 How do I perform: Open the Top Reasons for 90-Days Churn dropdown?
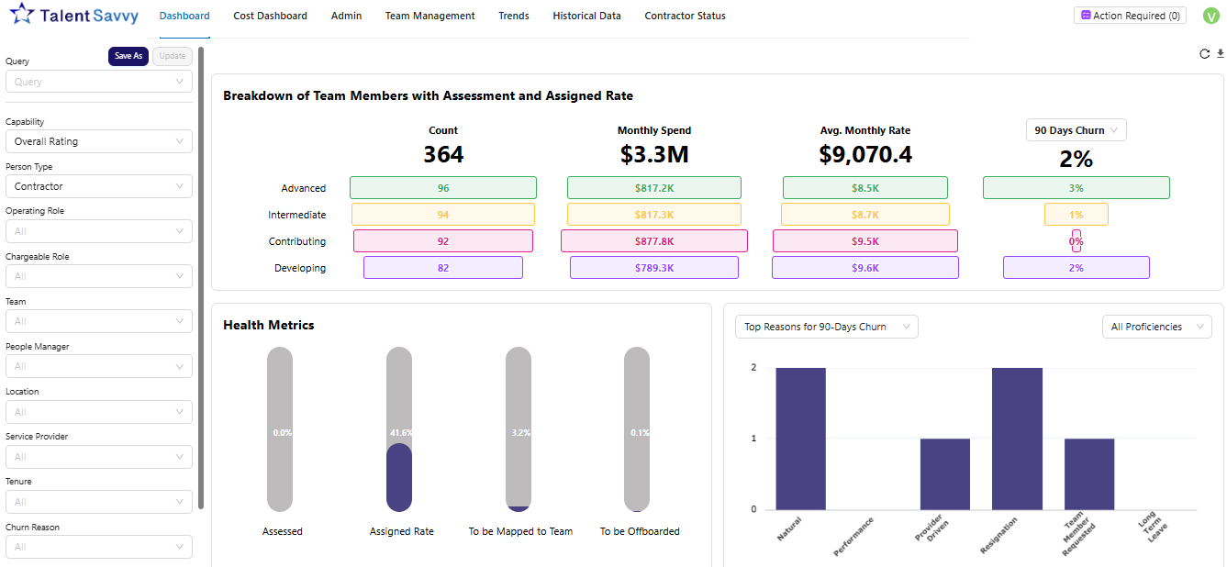click(826, 326)
